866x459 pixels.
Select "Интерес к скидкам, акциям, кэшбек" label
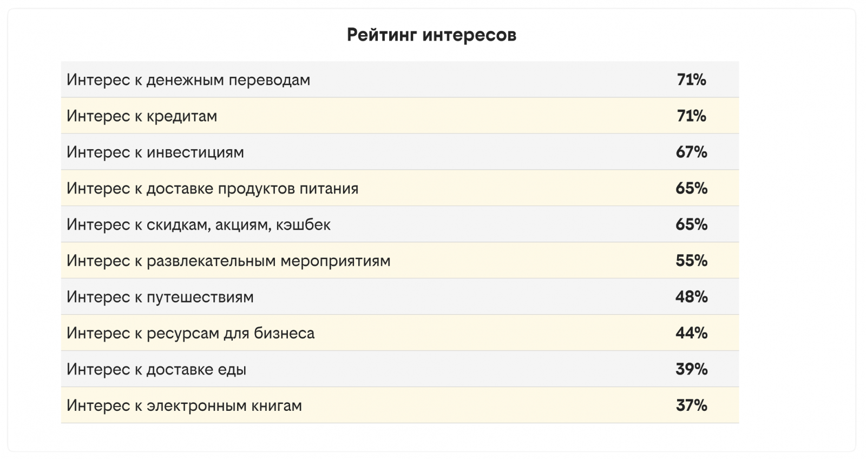199,225
